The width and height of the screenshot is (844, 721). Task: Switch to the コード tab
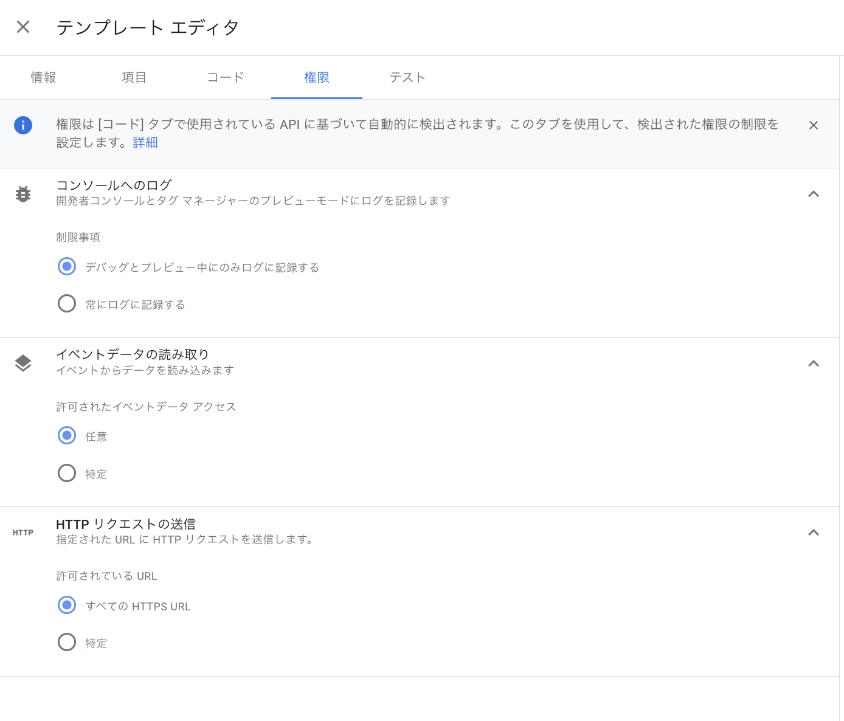pos(225,77)
